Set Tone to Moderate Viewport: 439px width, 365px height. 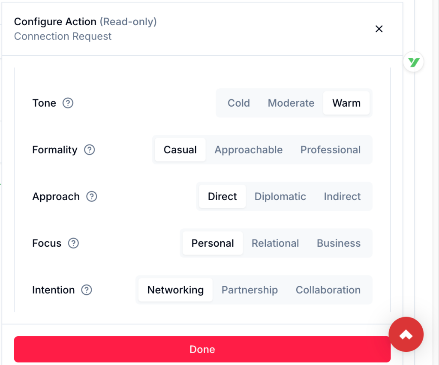[291, 103]
